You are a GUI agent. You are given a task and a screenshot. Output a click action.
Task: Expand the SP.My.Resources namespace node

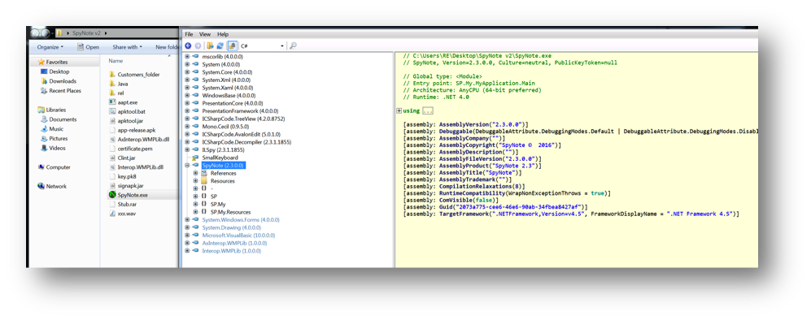click(x=195, y=212)
